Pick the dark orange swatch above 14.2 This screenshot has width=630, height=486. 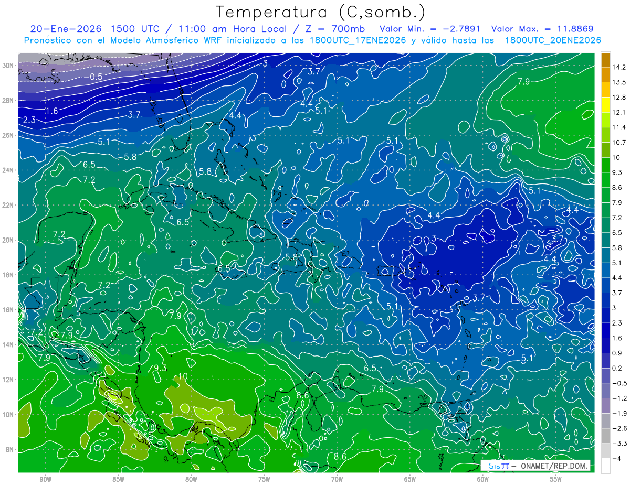605,60
